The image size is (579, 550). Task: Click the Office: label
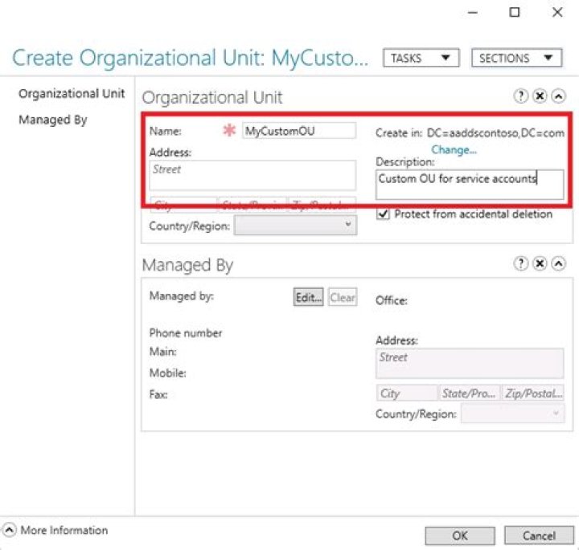(392, 300)
